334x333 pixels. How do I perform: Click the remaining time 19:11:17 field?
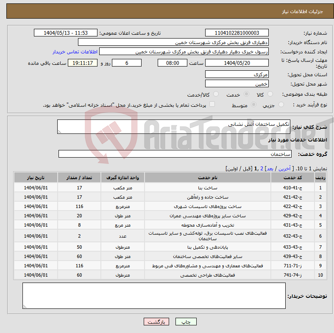(x=83, y=63)
